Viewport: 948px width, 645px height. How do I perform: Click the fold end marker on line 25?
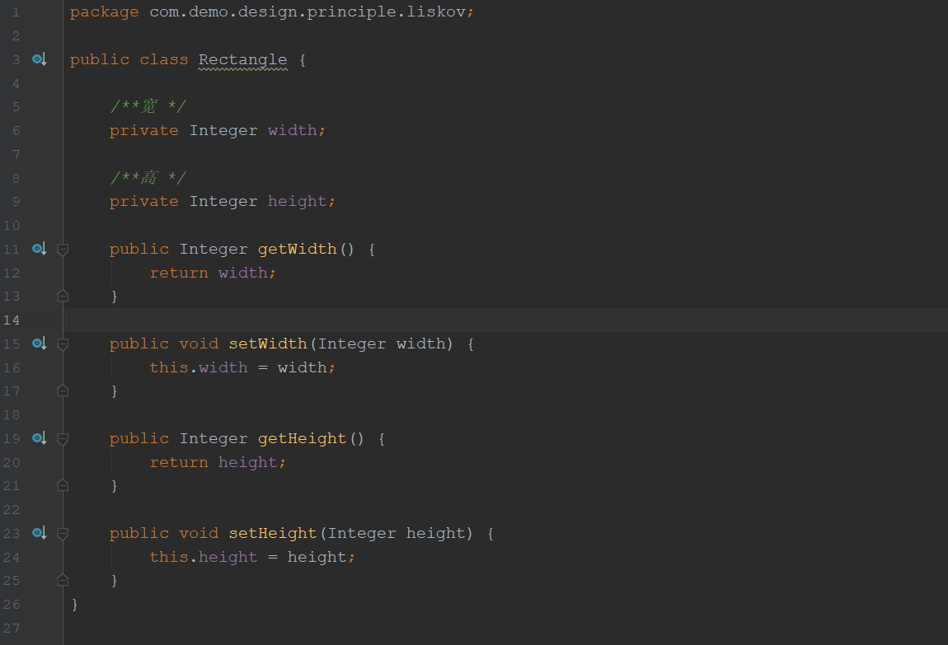(x=63, y=580)
